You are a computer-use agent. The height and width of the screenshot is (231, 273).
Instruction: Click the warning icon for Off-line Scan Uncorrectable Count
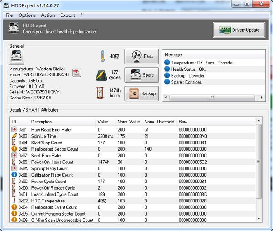14,220
